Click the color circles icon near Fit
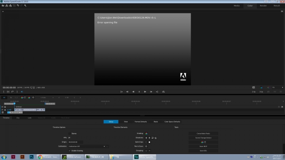The image size is (285, 160). pos(261,87)
